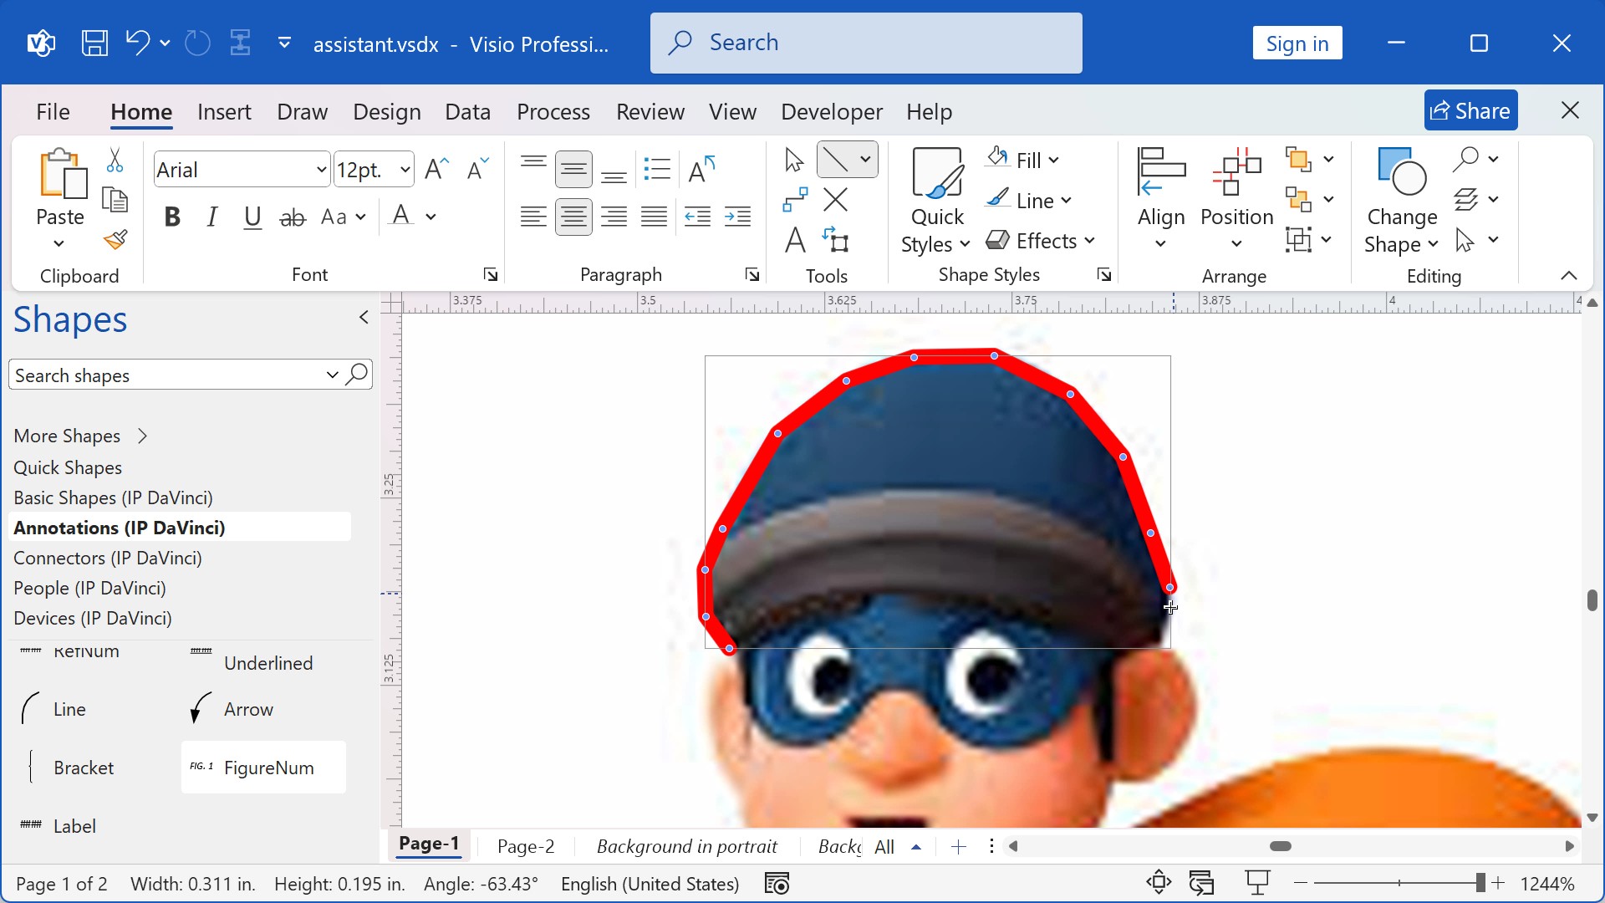Open the Developer ribbon tab

point(832,111)
